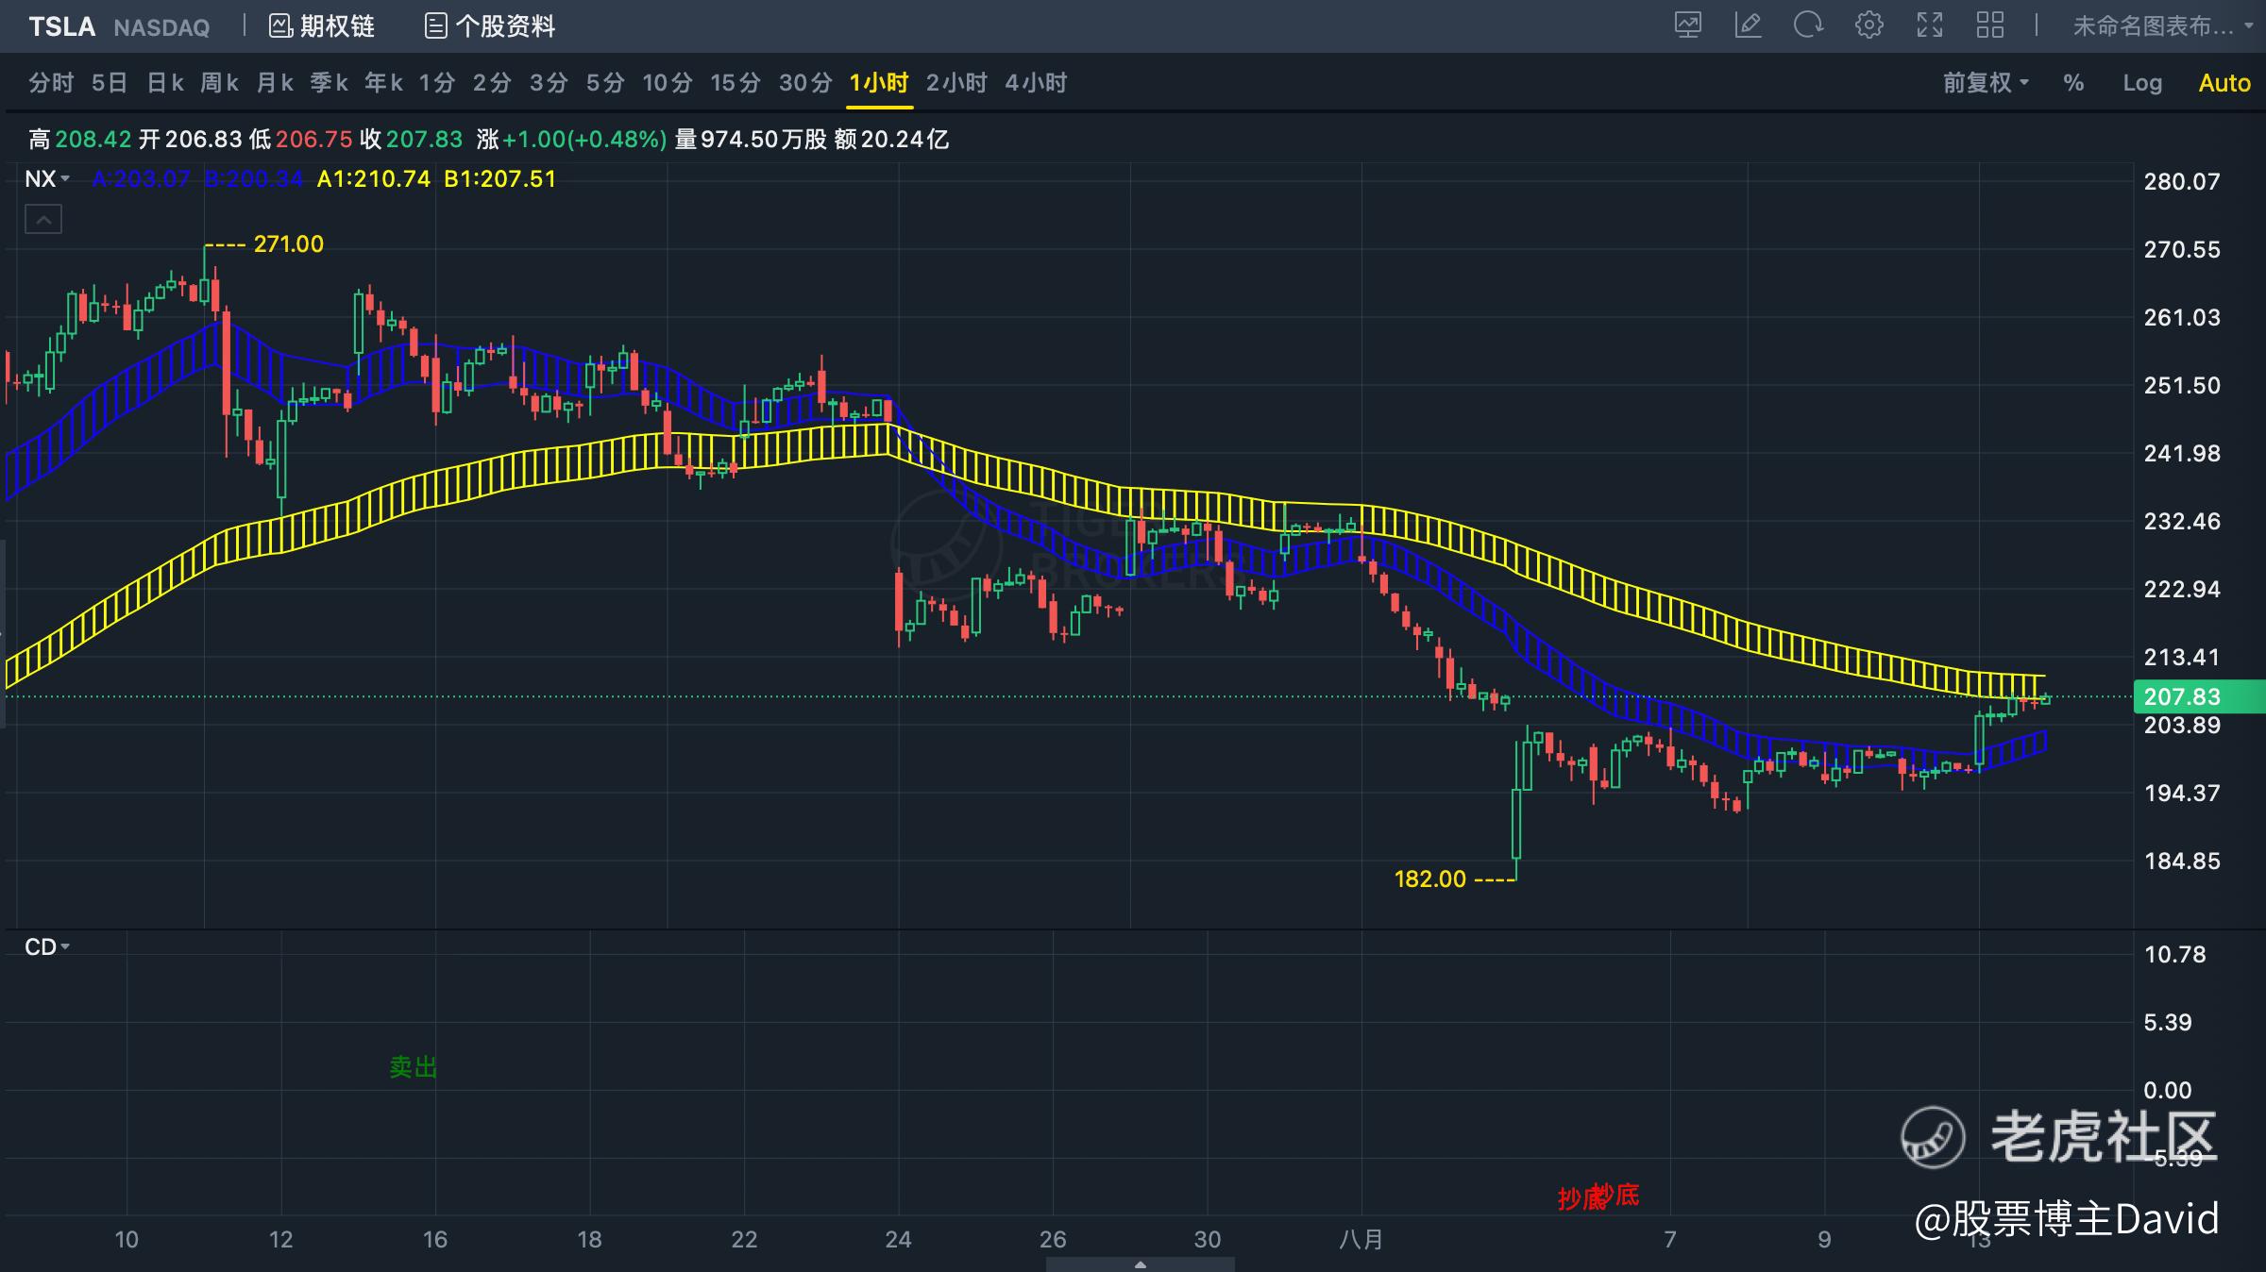Click the refresh chart icon
This screenshot has width=2266, height=1272.
(x=1808, y=25)
